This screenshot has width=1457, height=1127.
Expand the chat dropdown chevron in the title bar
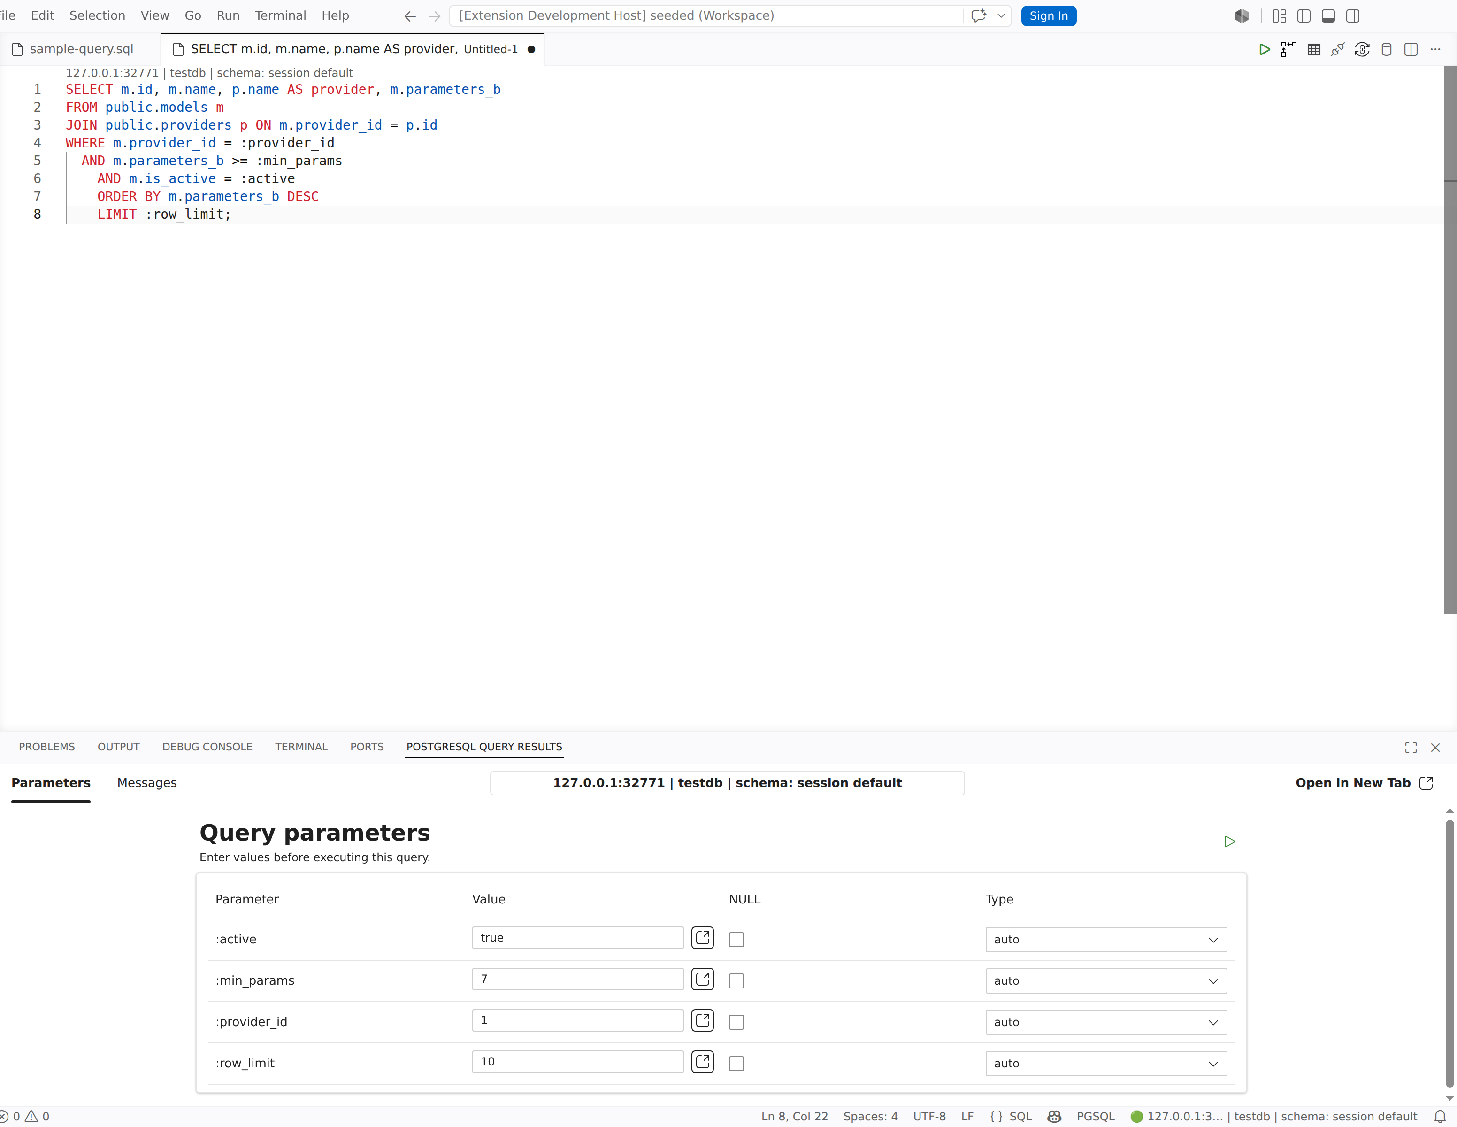coord(1001,16)
